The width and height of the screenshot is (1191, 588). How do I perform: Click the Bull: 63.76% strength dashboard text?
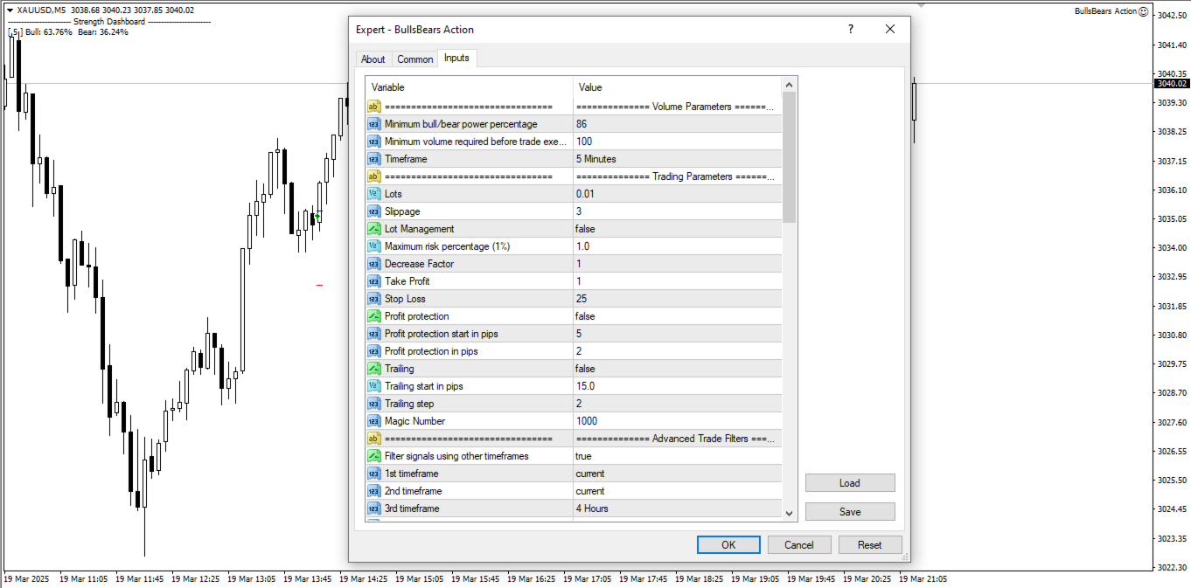pyautogui.click(x=49, y=32)
